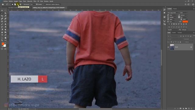This screenshot has height=110, width=195.
Task: Toggle Strikethrough in Carácter panel
Action: 186,24
